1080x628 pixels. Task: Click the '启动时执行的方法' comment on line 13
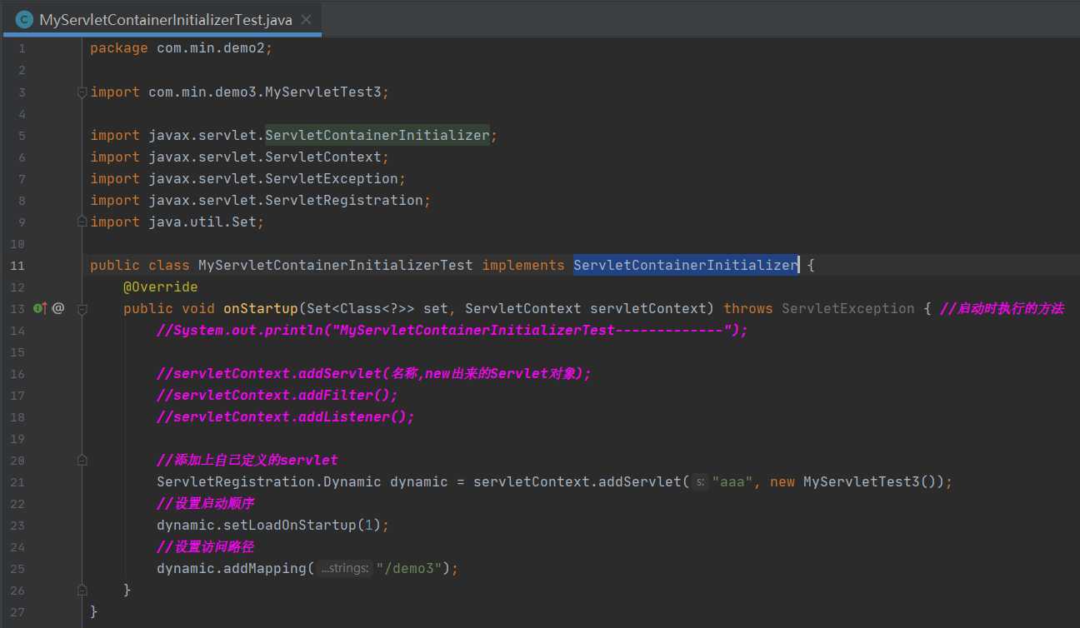(x=1002, y=308)
